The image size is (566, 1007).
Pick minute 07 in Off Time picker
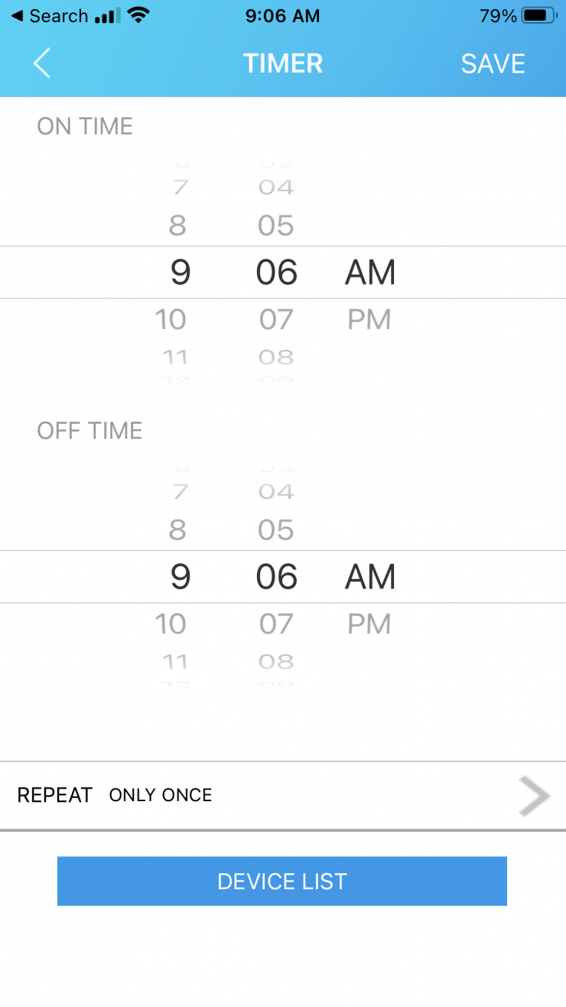[276, 624]
